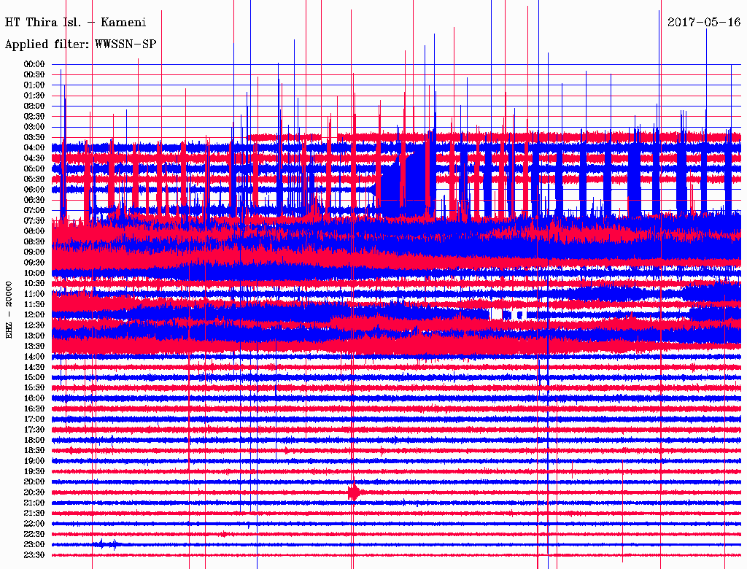Click the white data gap in the 12:00 trace
This screenshot has width=747, height=569.
click(x=496, y=314)
